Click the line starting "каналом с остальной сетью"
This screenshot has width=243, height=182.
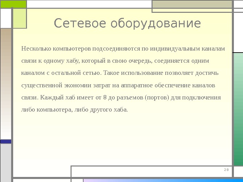click(120, 73)
